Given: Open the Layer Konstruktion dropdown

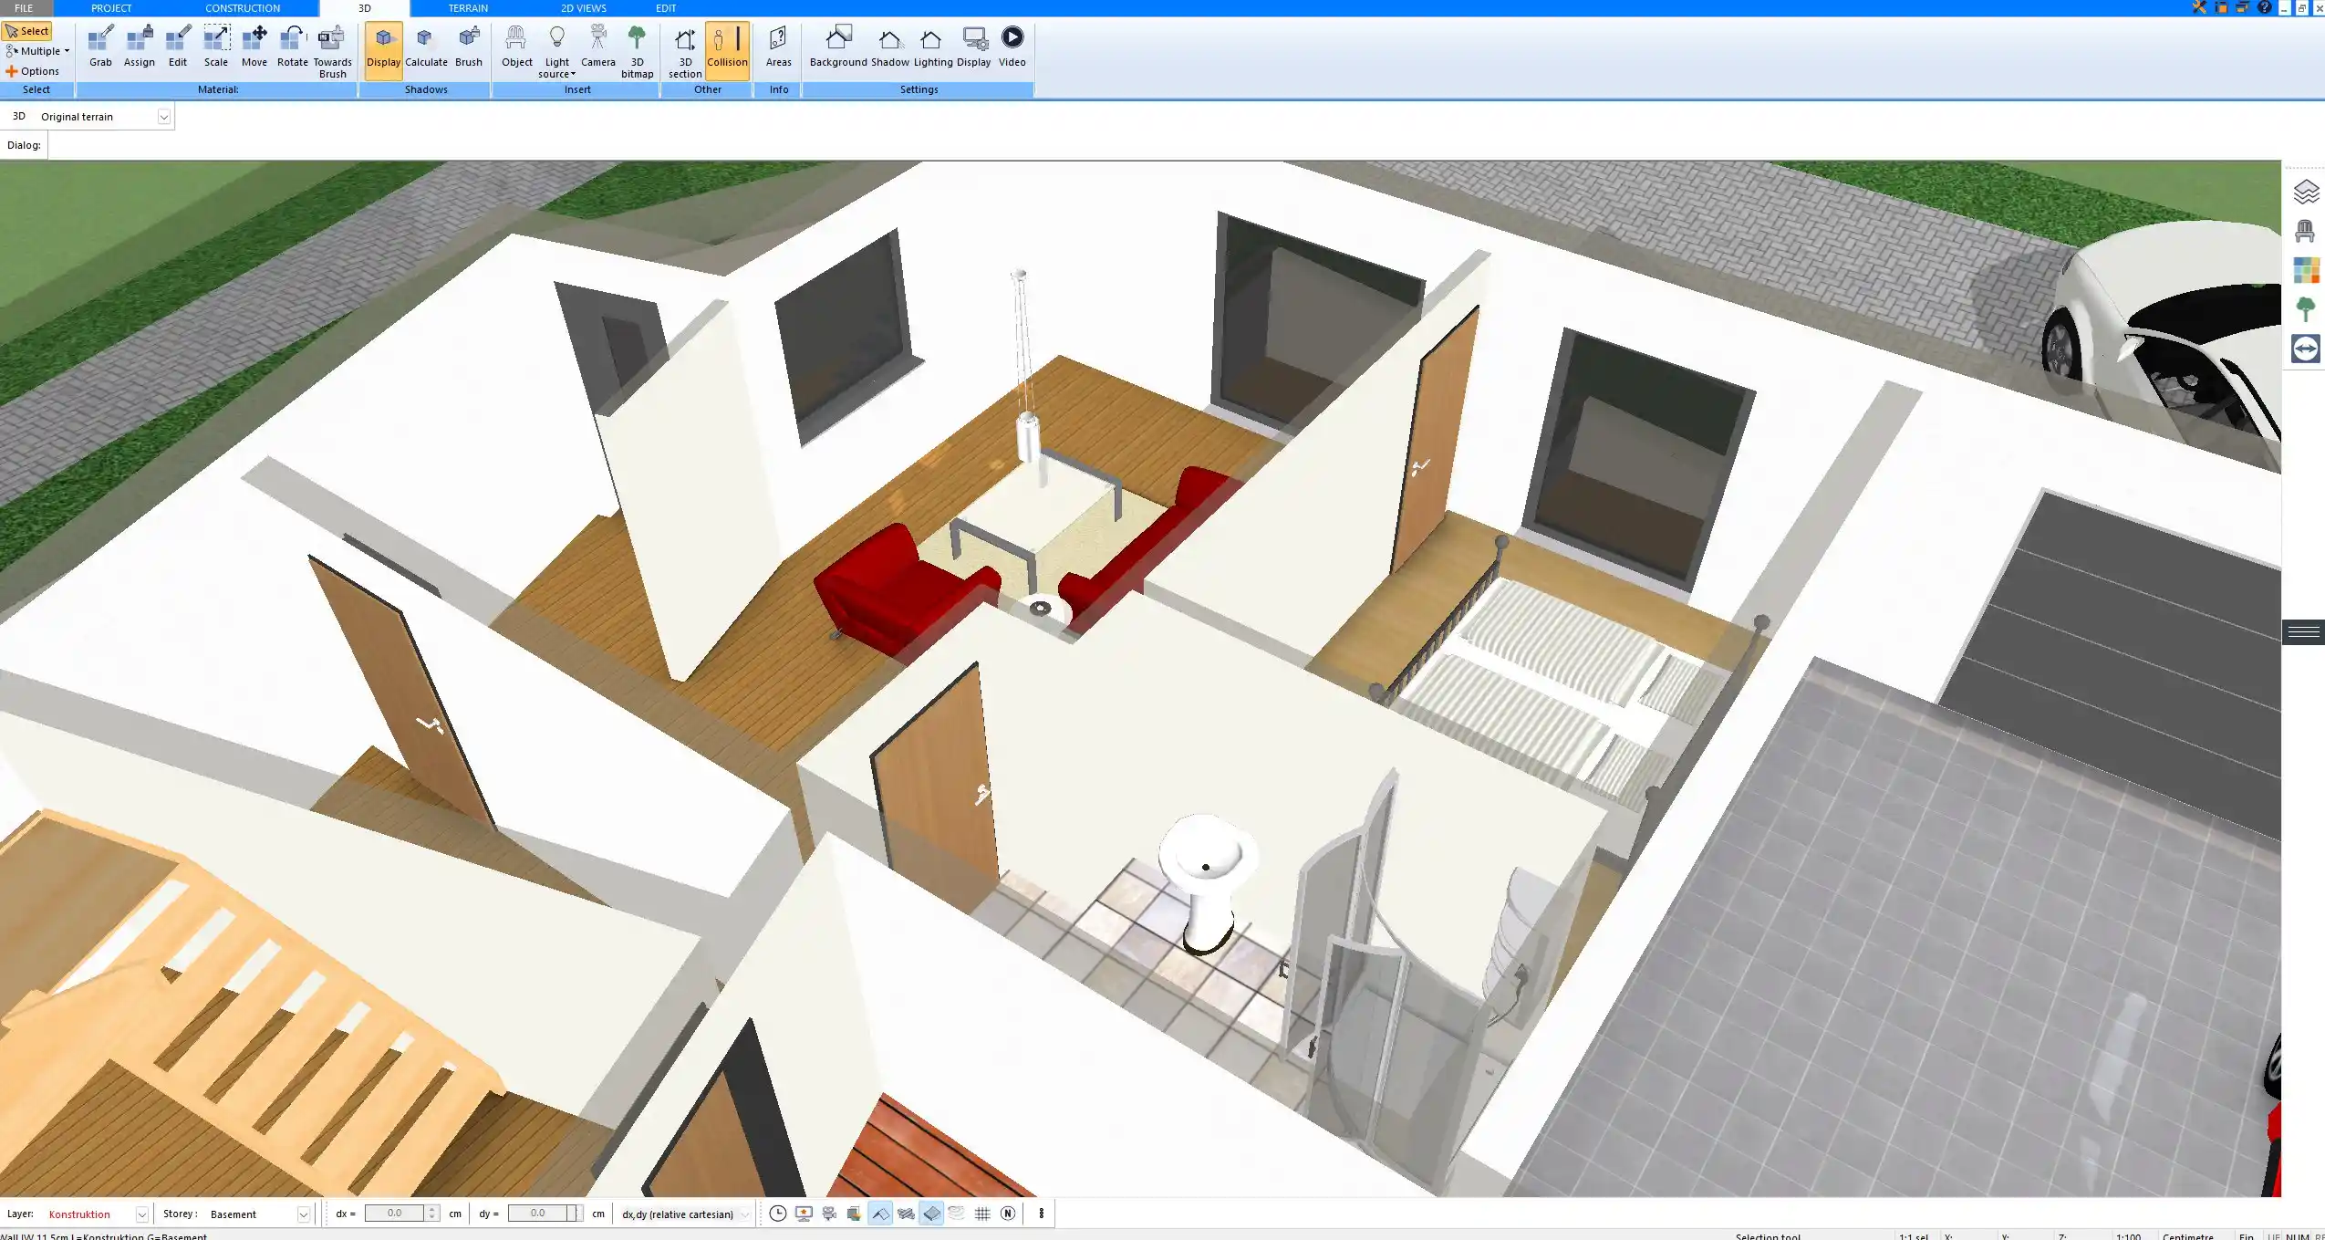Looking at the screenshot, I should pos(141,1214).
